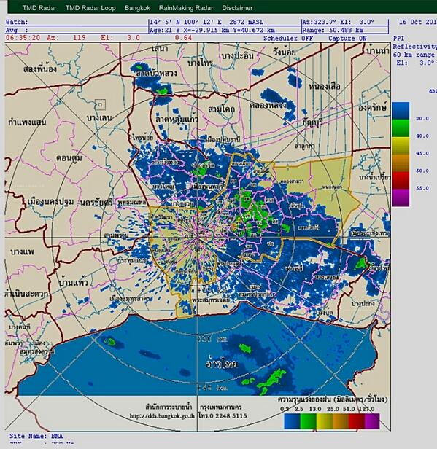
Task: Click the พระสมุทรเจดีย์ label on the map
Action: pyautogui.click(x=211, y=300)
